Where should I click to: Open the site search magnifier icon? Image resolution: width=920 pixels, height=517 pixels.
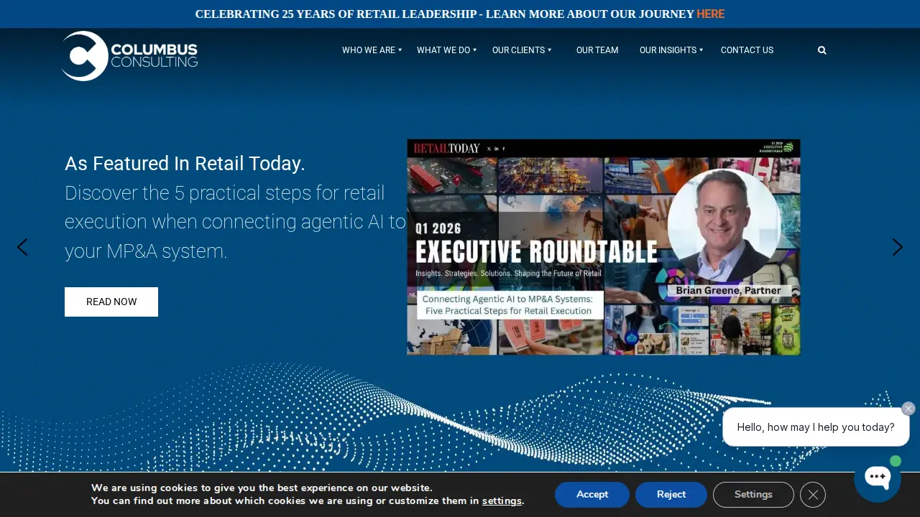[x=822, y=50]
